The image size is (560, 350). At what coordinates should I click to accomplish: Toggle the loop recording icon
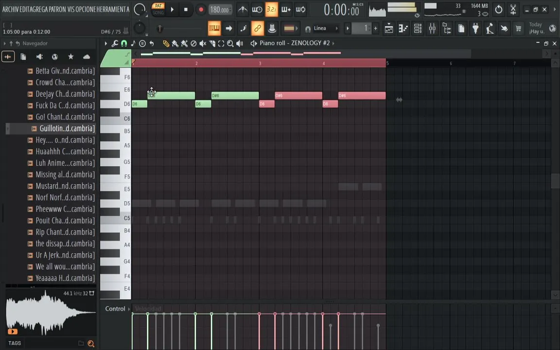[301, 10]
